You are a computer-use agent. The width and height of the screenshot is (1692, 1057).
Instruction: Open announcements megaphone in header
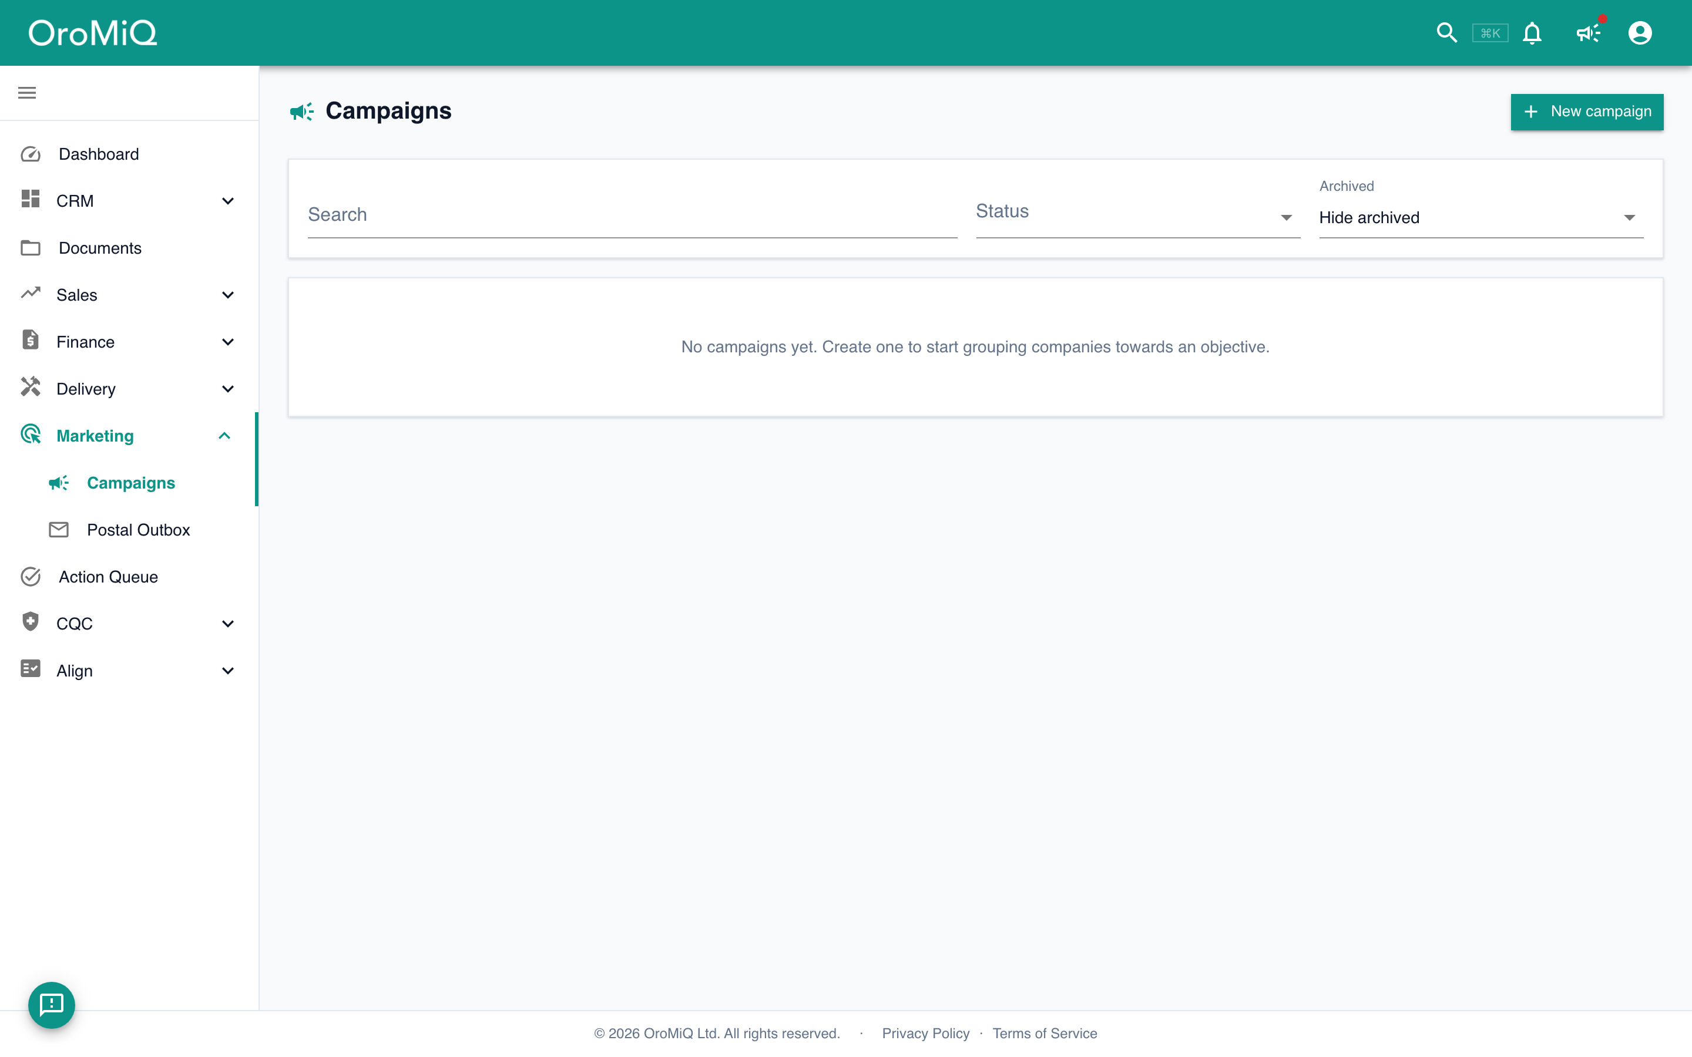pos(1588,33)
